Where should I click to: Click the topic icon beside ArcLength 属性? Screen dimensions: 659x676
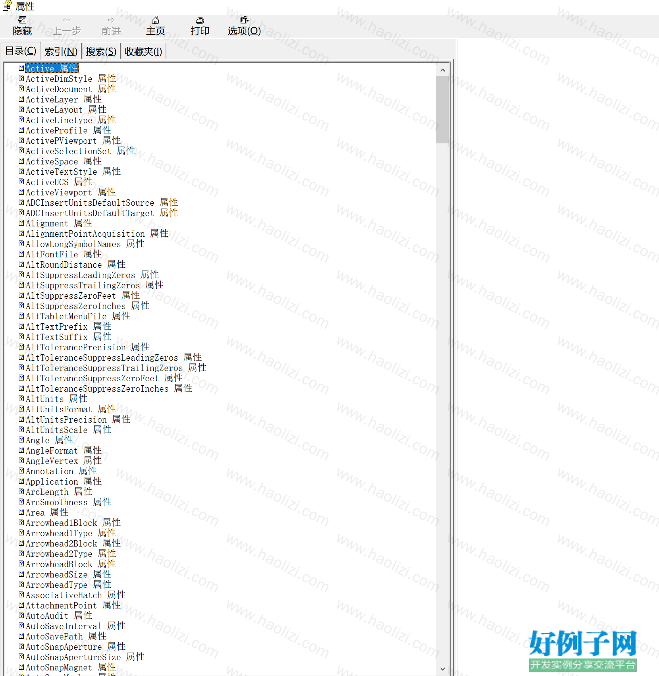[x=21, y=491]
